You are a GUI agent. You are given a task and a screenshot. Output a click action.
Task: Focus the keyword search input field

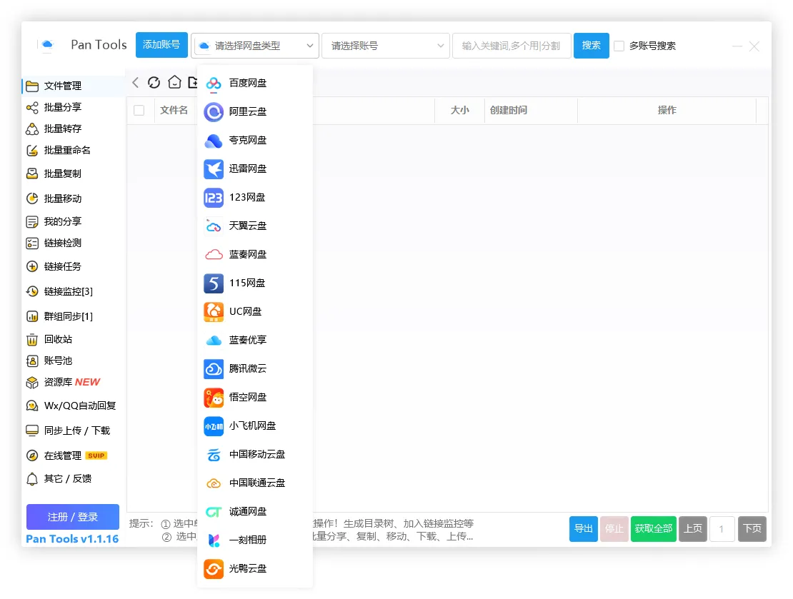click(512, 46)
